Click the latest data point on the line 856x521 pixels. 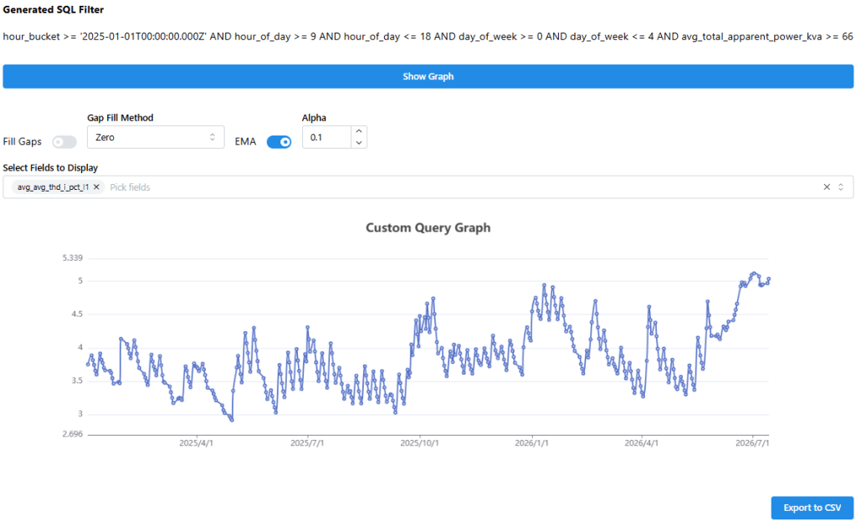[x=769, y=278]
